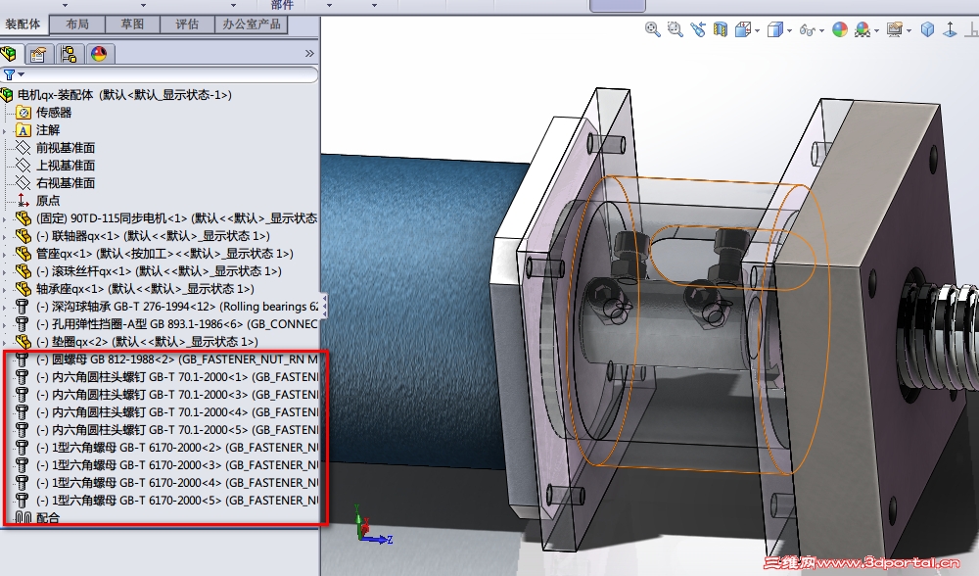The height and width of the screenshot is (576, 979).
Task: Select 1型六角螺母 GB-T 6170-2000<4>
Action: [x=177, y=483]
